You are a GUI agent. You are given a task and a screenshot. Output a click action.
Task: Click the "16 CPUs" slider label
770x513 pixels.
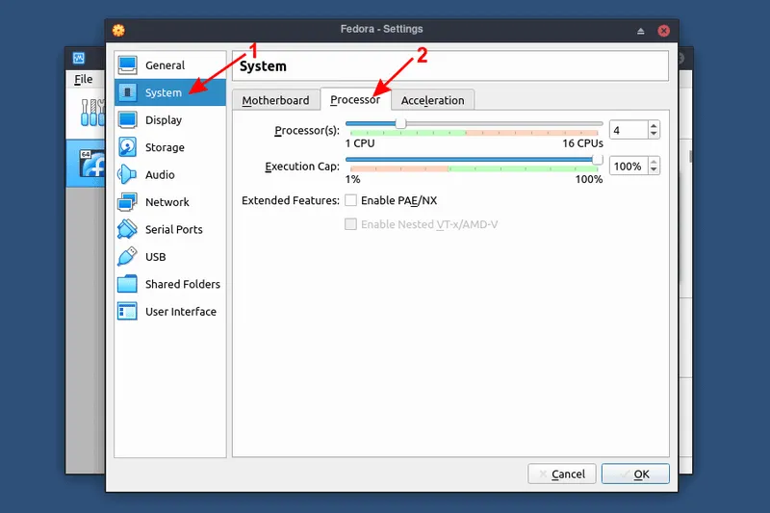[x=582, y=143]
